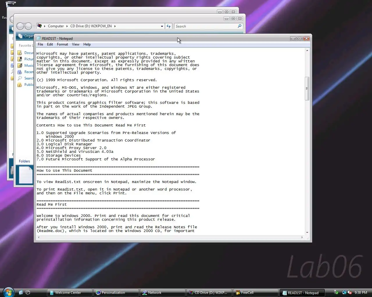This screenshot has height=297, width=372.
Task: Click the 9:38 PM clock
Action: point(361,293)
